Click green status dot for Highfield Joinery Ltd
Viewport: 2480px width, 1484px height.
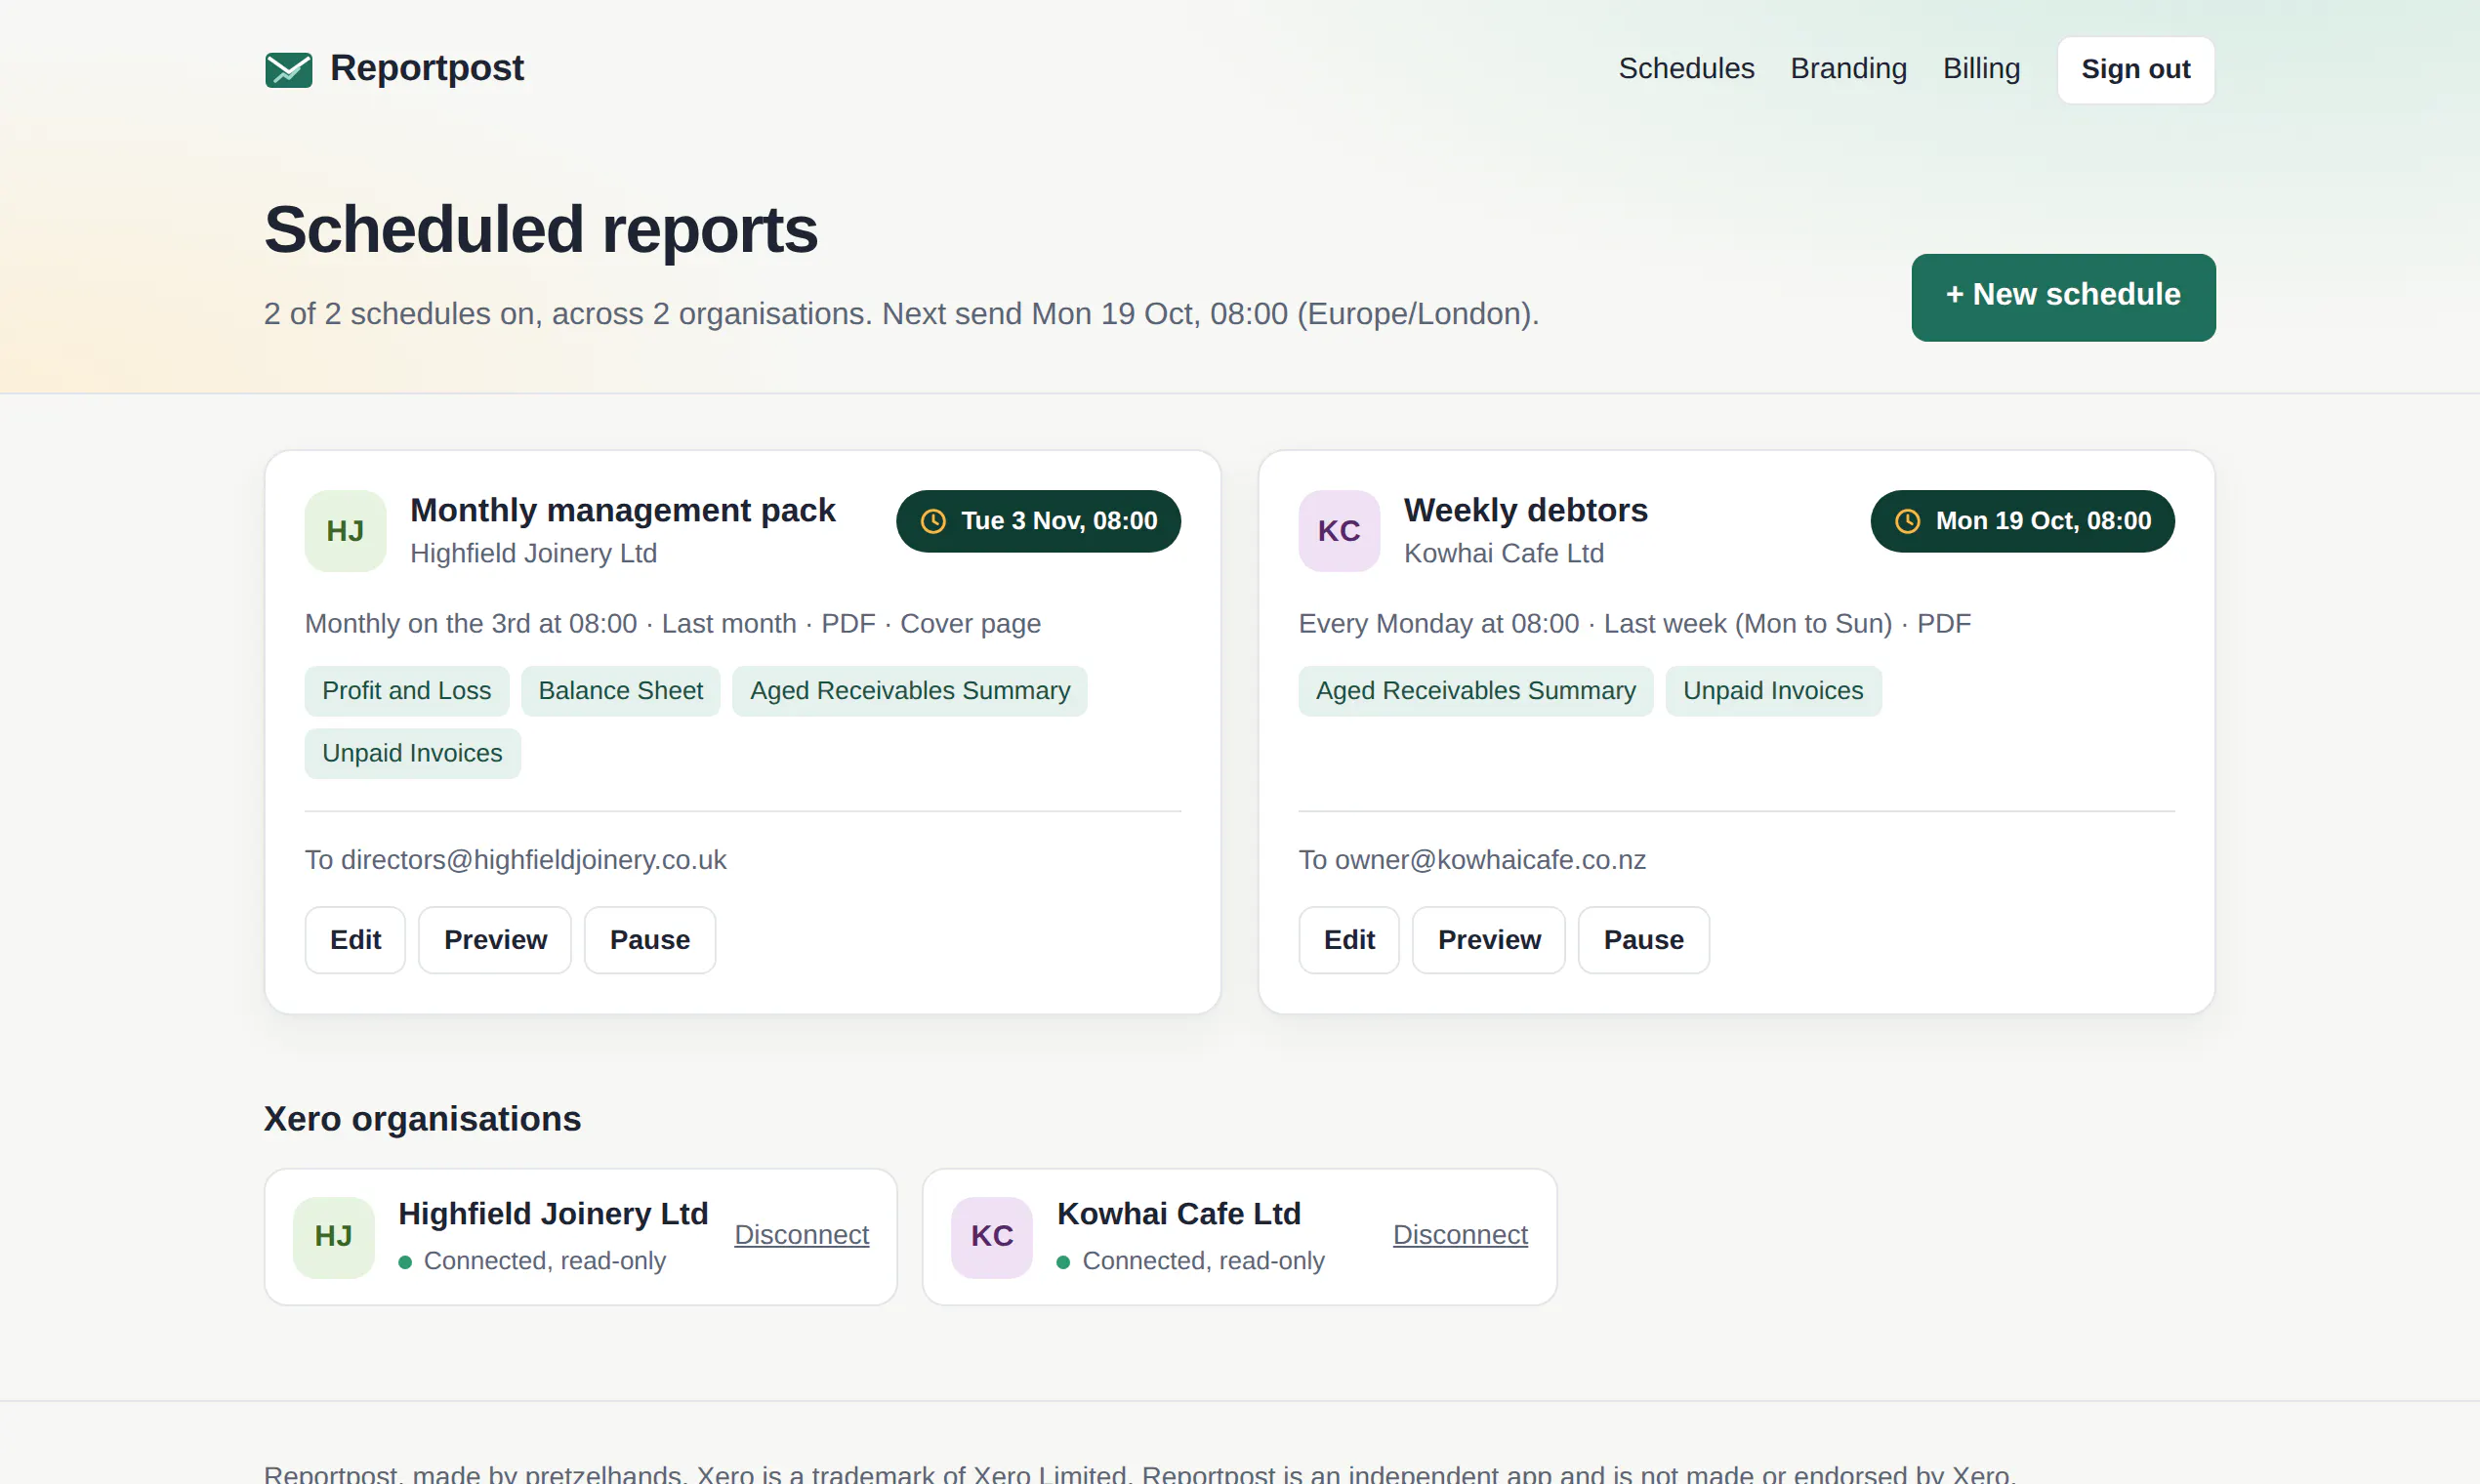point(405,1263)
